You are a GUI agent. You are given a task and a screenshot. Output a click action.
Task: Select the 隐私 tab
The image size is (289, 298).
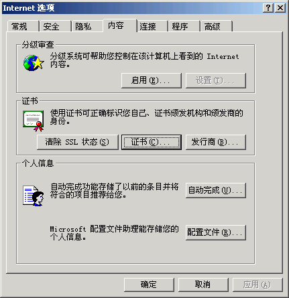click(x=87, y=26)
